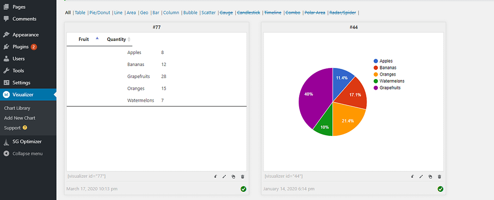The width and height of the screenshot is (494, 200).
Task: Open the SG Optimizer menu
Action: (x=28, y=142)
